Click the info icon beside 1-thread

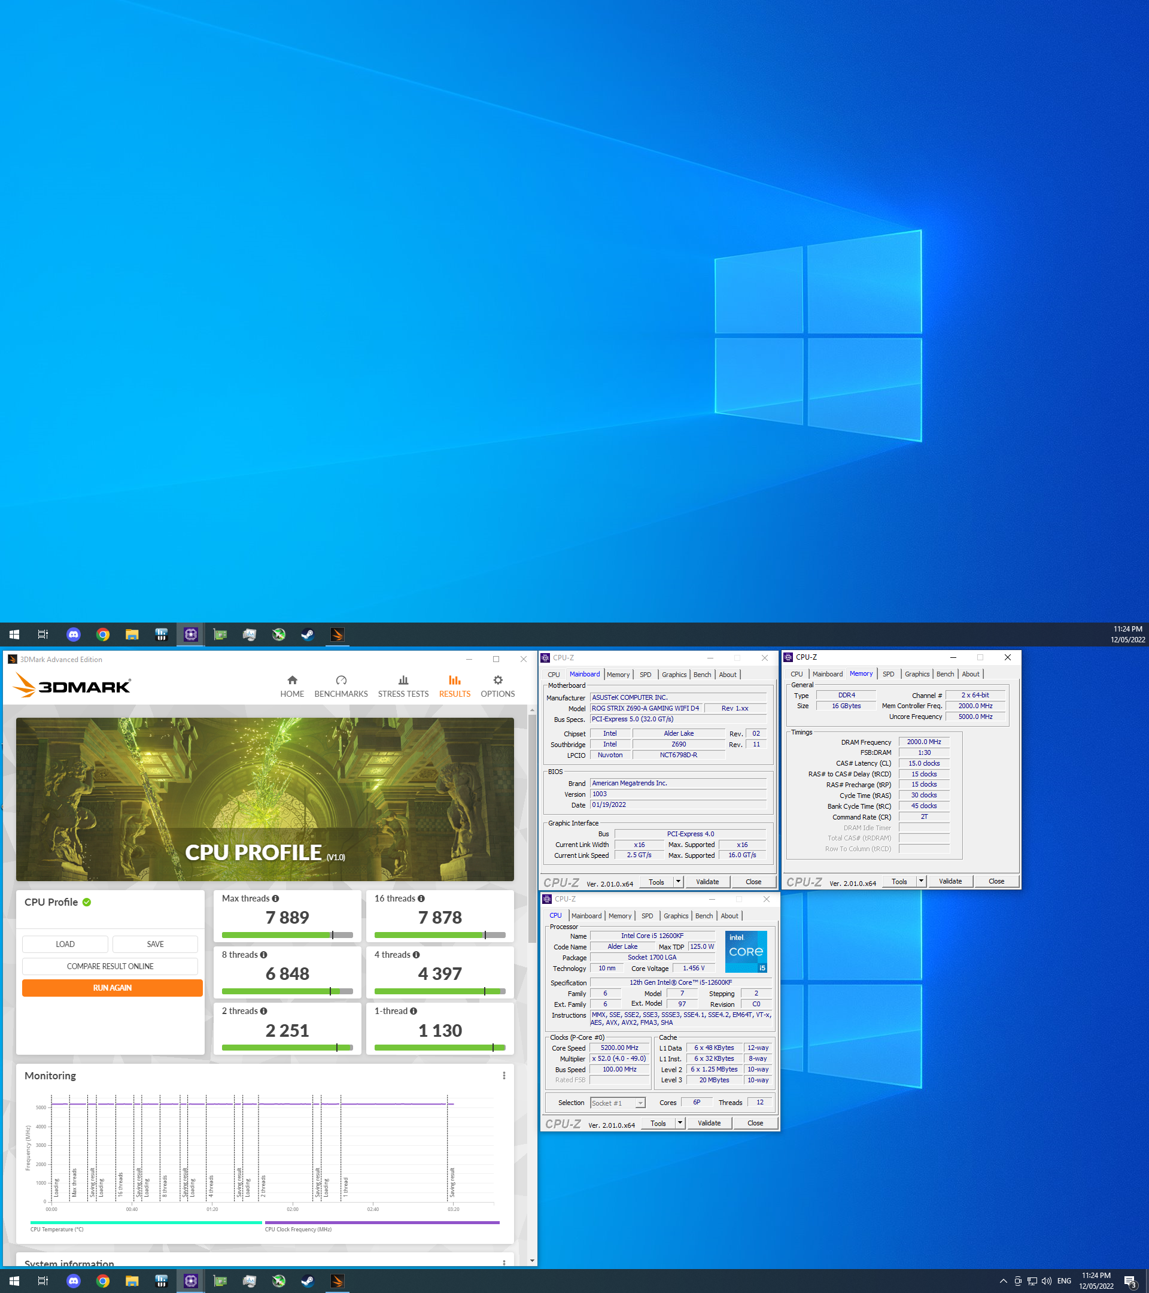point(413,1011)
